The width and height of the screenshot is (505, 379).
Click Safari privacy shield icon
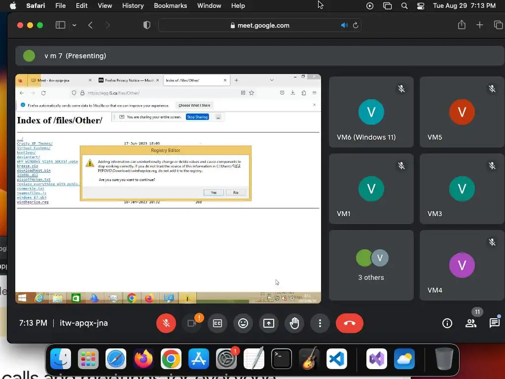146,25
